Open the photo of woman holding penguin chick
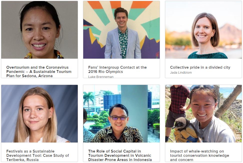 coord(203,114)
